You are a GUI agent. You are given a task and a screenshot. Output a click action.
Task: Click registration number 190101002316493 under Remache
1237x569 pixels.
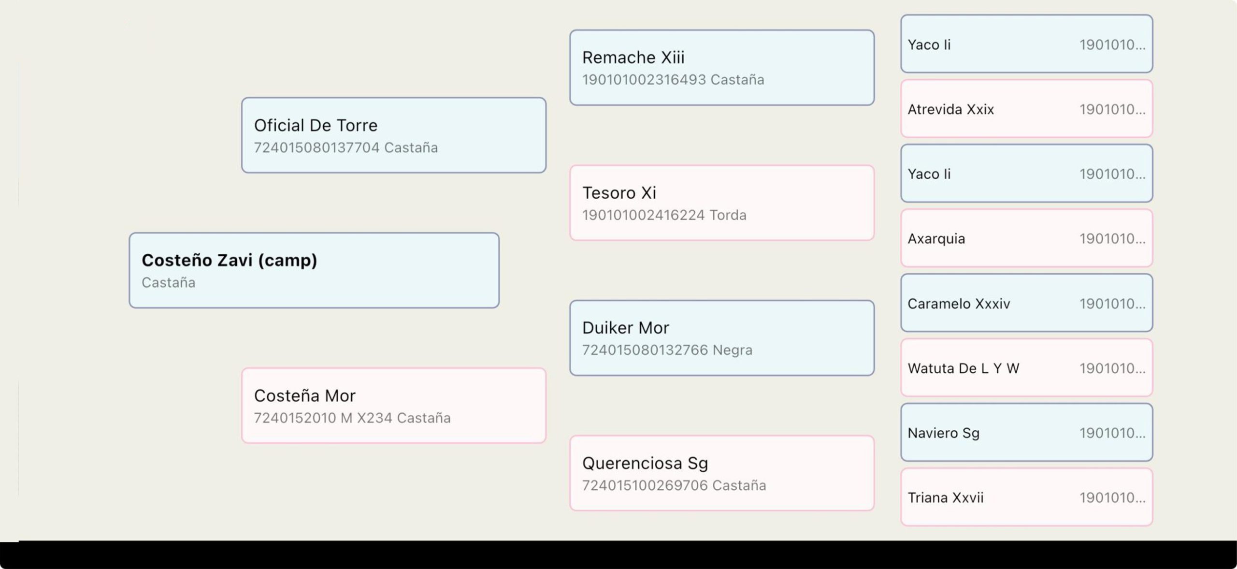[644, 80]
